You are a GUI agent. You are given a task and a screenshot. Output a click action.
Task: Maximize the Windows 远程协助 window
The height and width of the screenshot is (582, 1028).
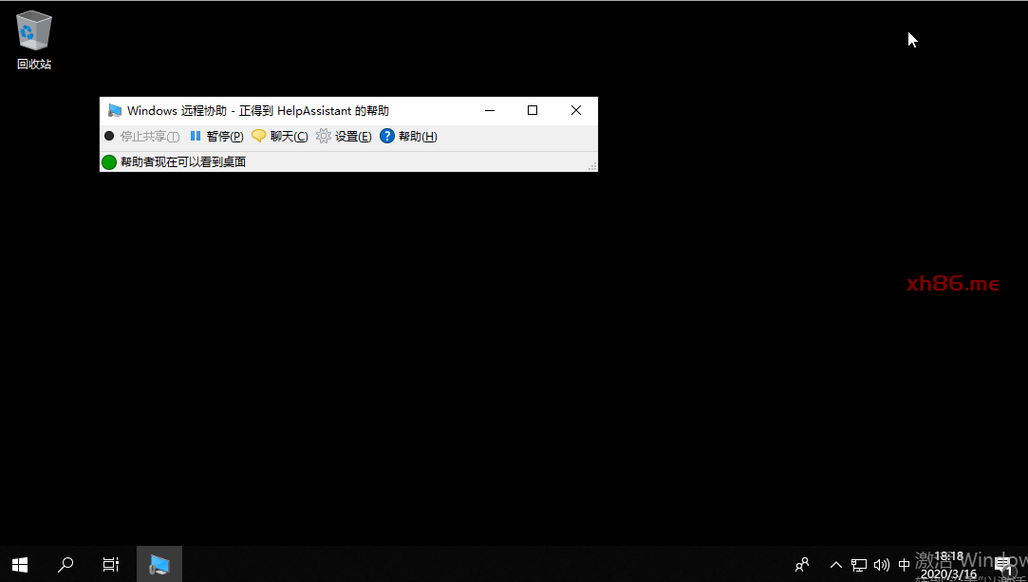point(533,111)
